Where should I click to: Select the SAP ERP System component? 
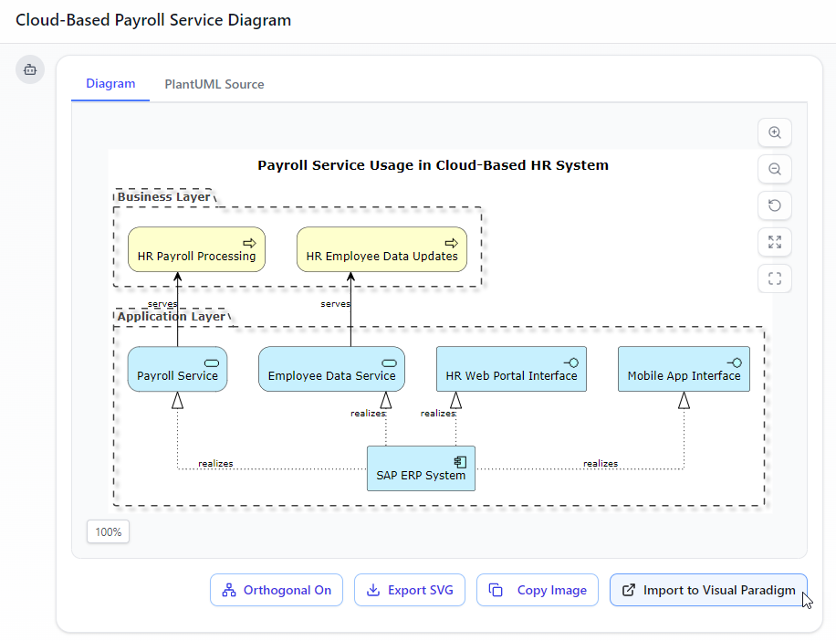(x=421, y=468)
